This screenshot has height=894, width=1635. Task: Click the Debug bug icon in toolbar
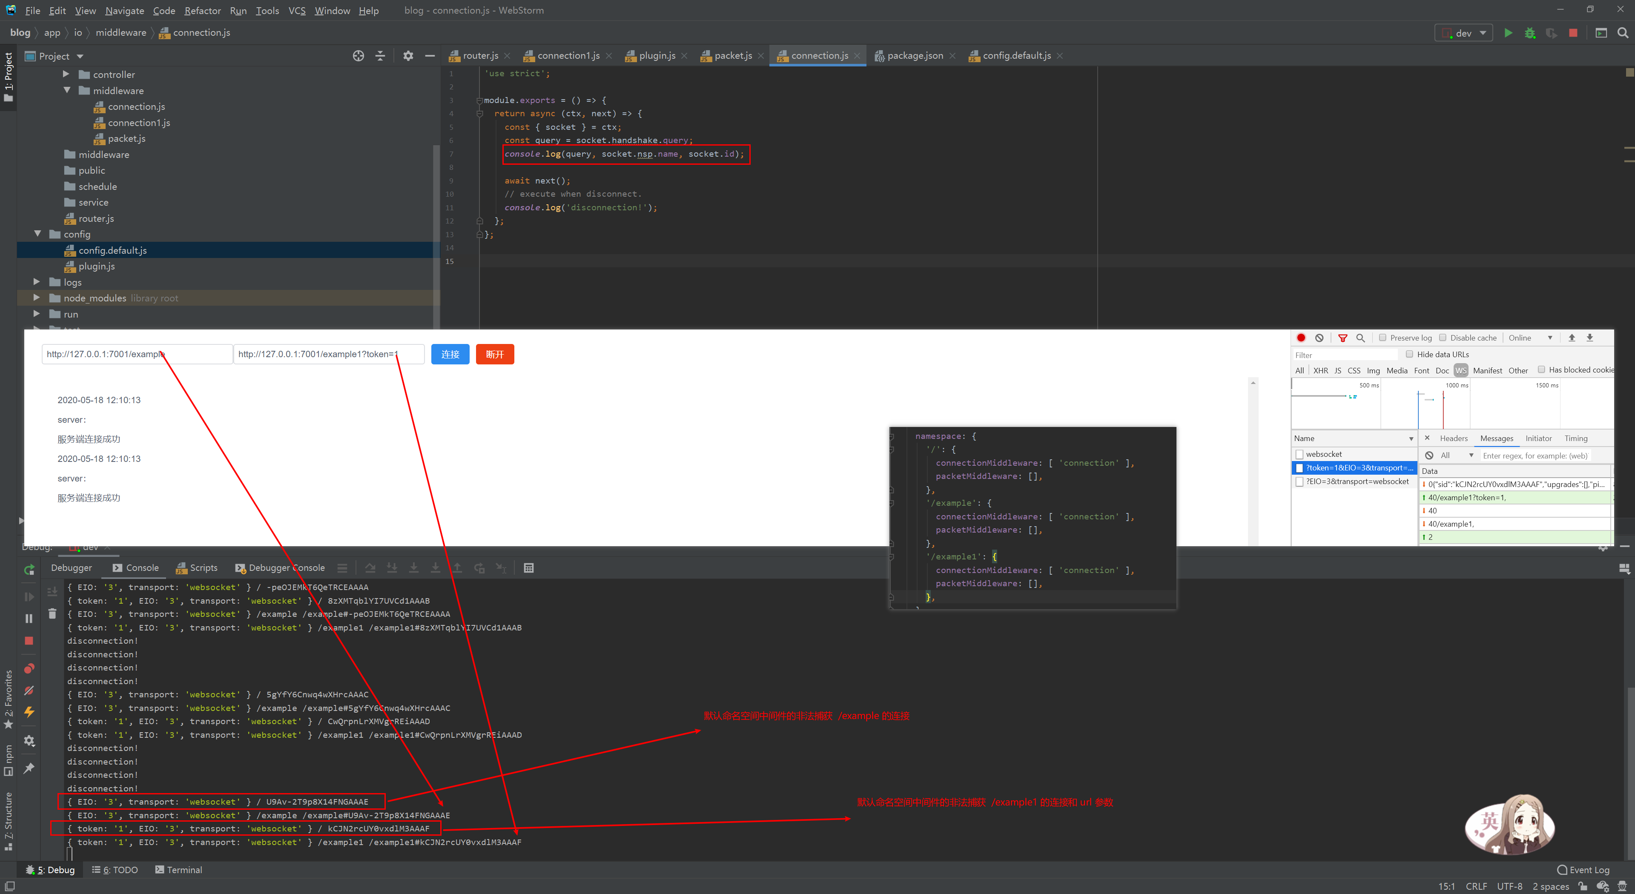1530,33
